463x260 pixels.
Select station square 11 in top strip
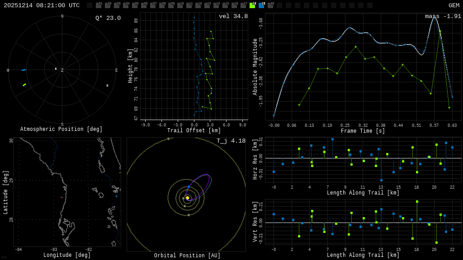point(189,5)
